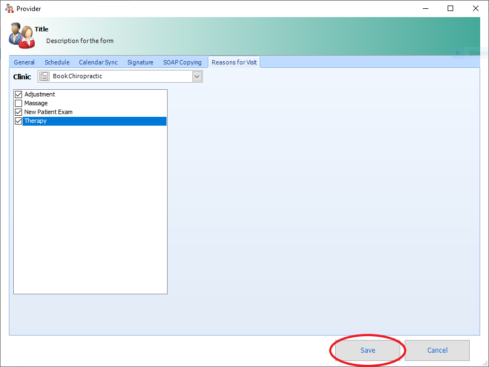Click the clinic document icon beside Book Chiropractic
This screenshot has width=489, height=367.
click(x=45, y=77)
